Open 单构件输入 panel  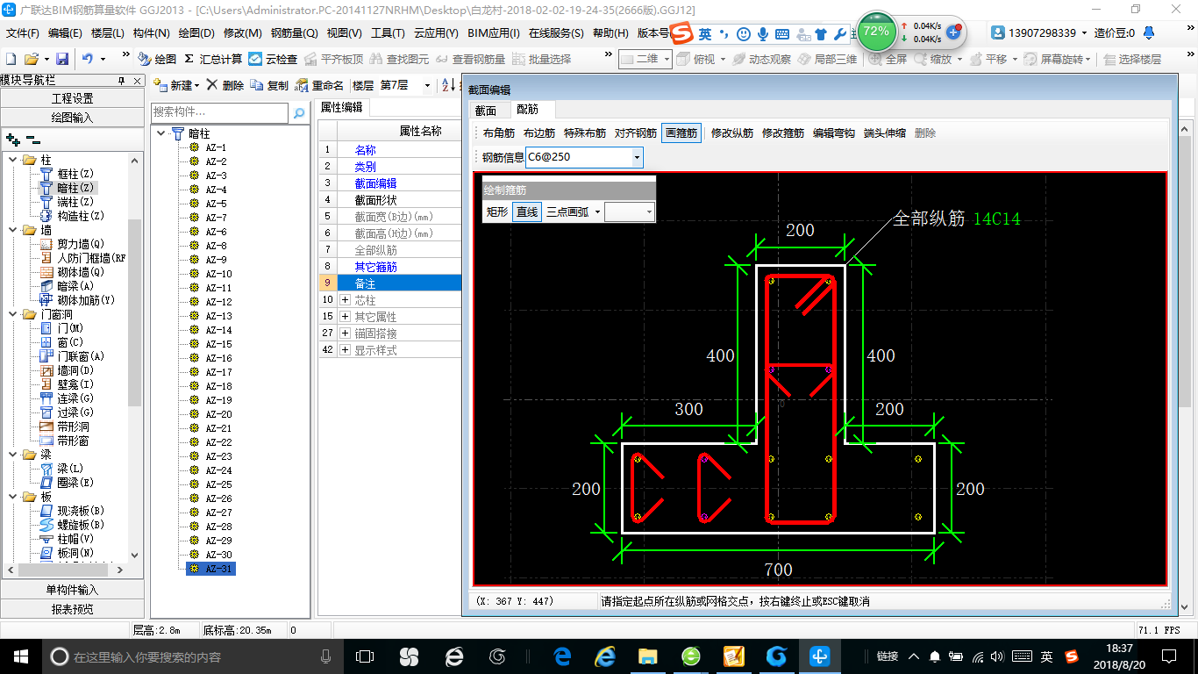click(x=72, y=590)
